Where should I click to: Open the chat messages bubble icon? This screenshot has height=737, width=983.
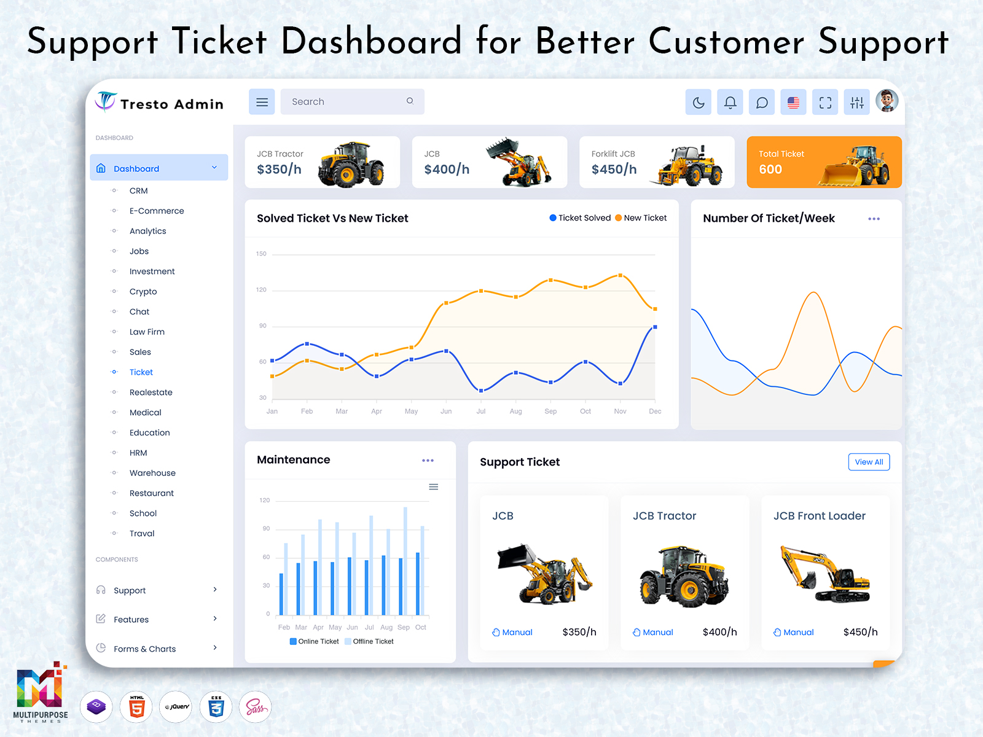click(x=762, y=103)
